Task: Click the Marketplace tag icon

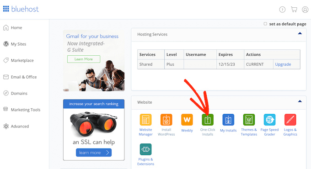Action: pyautogui.click(x=6, y=60)
